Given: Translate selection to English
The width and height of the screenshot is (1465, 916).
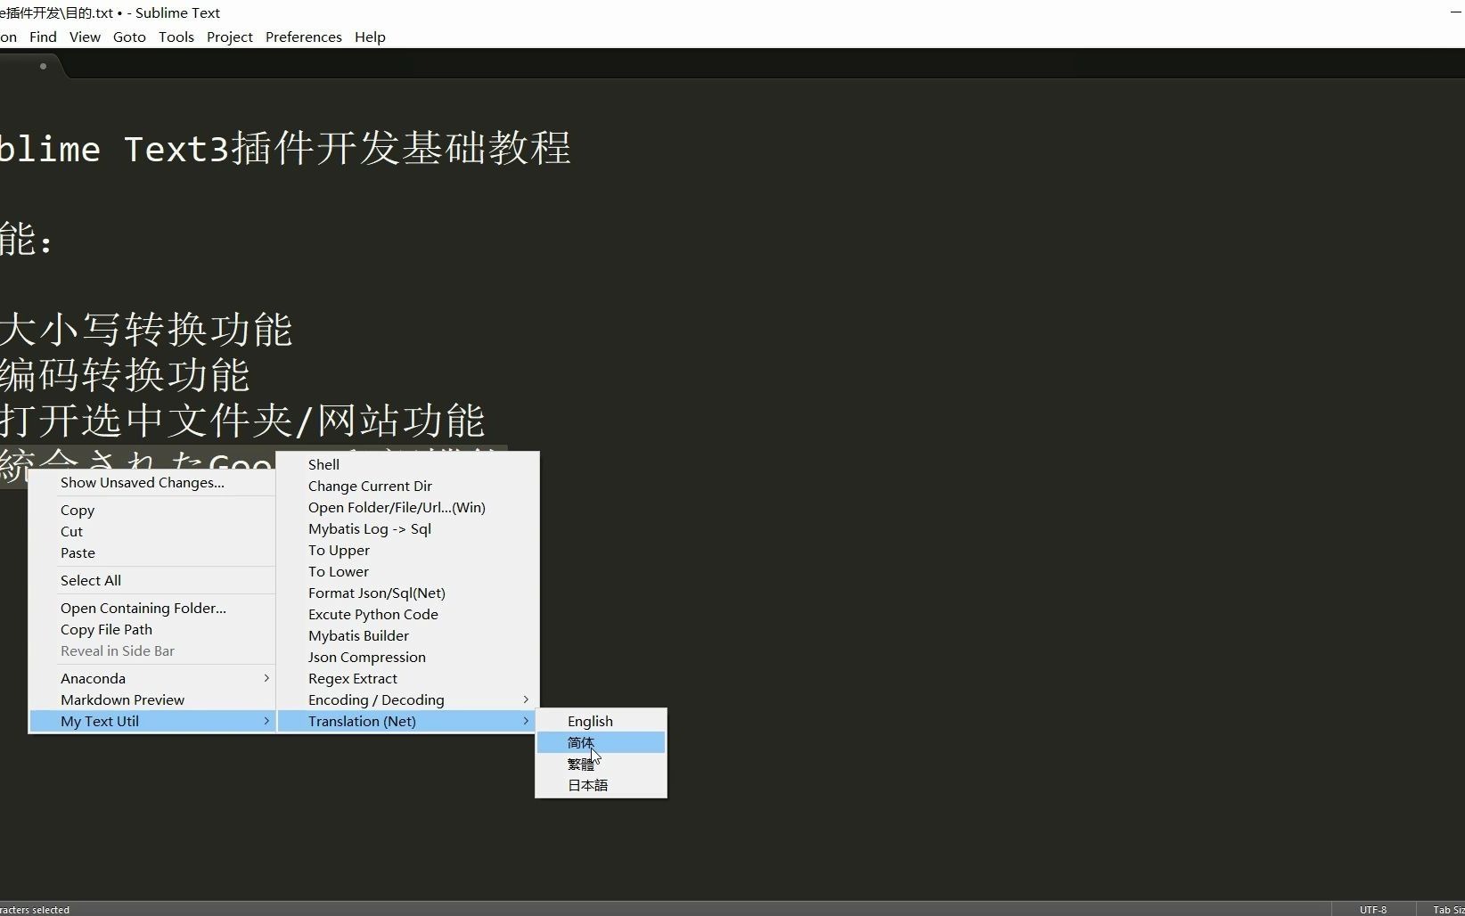Looking at the screenshot, I should tap(601, 721).
